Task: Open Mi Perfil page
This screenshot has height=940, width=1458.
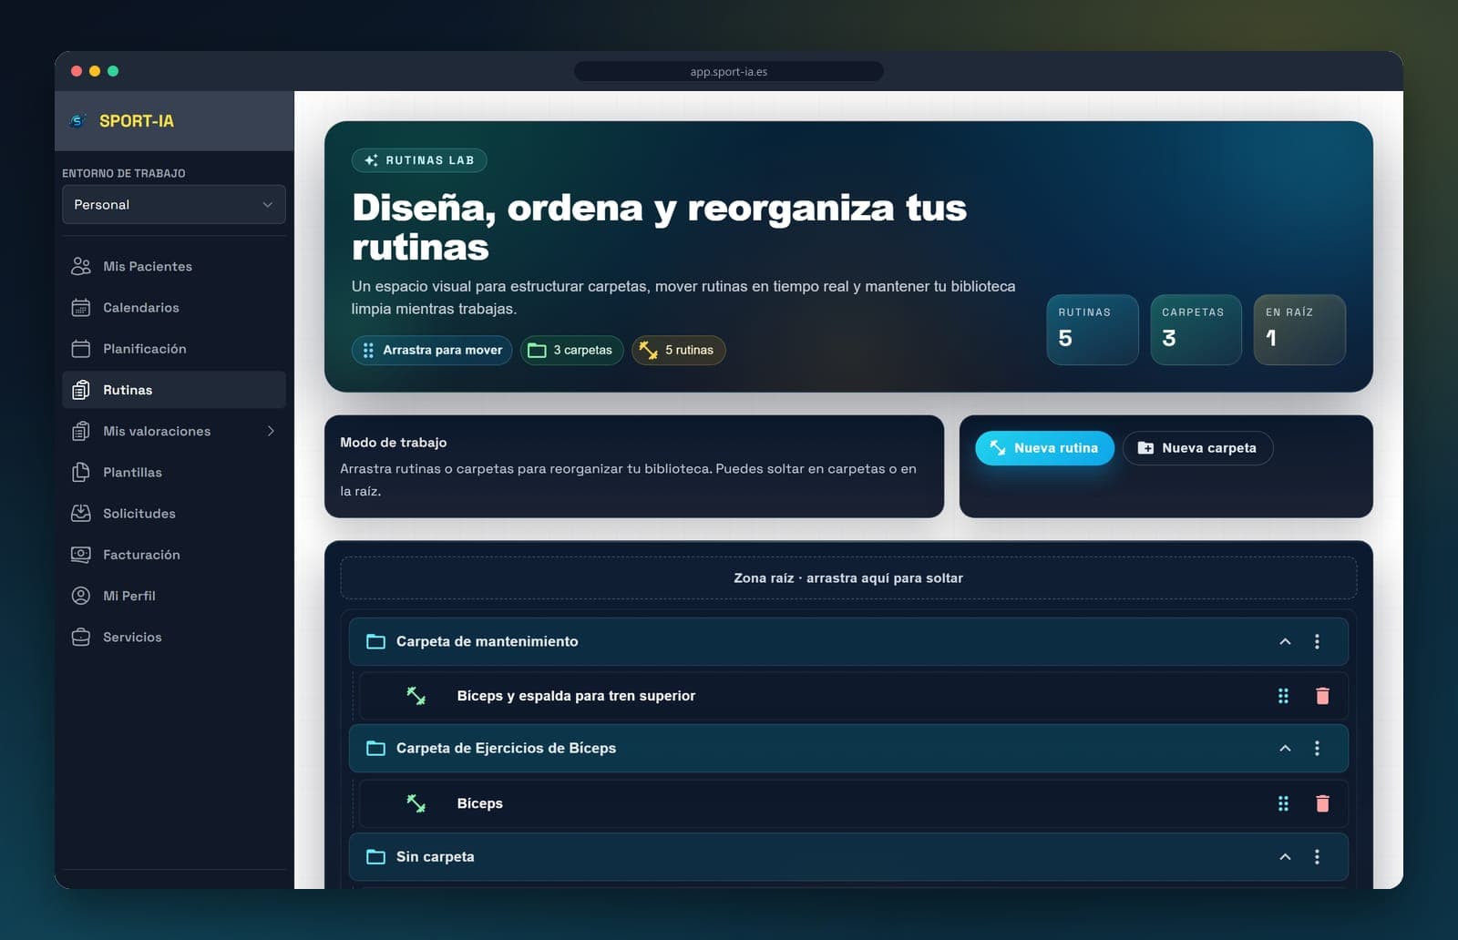Action: coord(173,596)
